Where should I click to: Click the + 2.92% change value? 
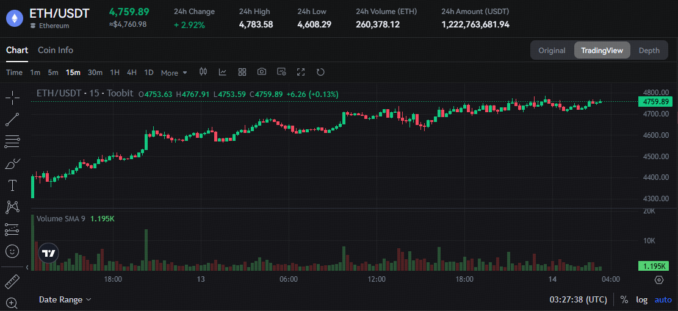click(x=189, y=25)
